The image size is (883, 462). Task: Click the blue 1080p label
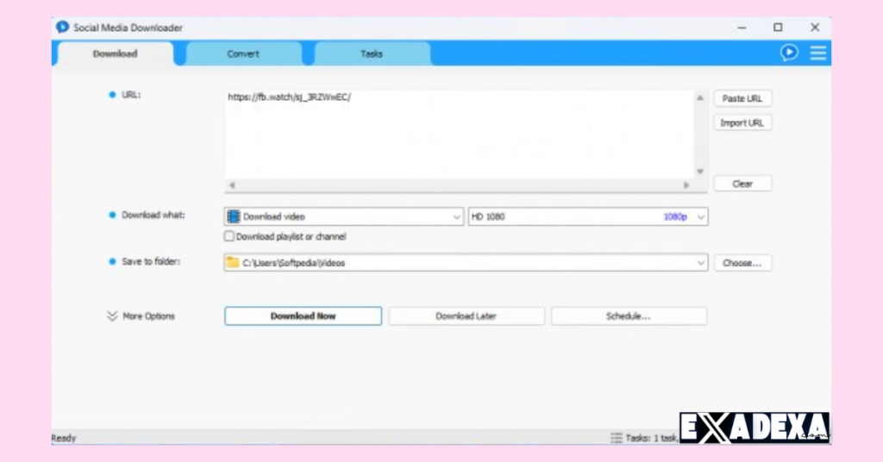click(x=675, y=216)
